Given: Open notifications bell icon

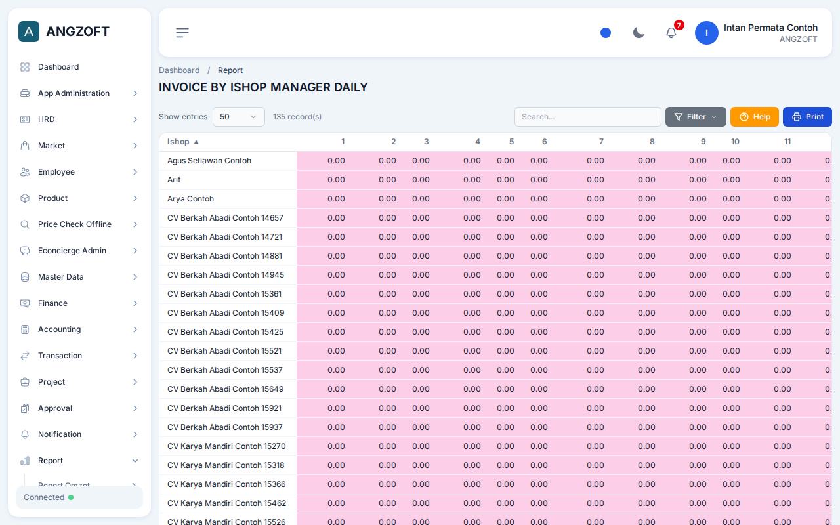Looking at the screenshot, I should pyautogui.click(x=671, y=33).
